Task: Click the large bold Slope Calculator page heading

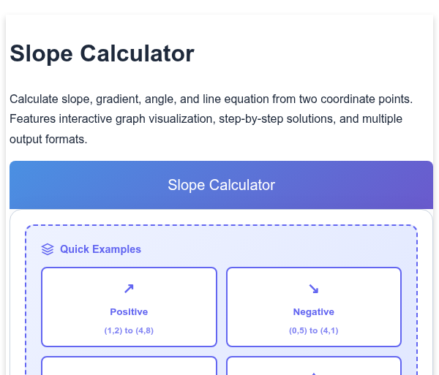Action: pos(102,53)
